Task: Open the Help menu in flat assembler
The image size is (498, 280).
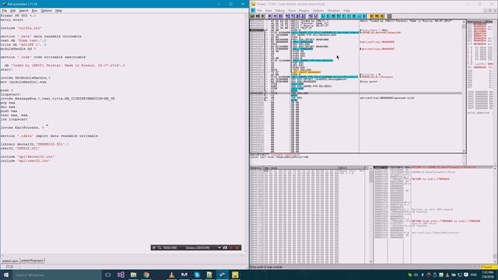Action: [59, 11]
